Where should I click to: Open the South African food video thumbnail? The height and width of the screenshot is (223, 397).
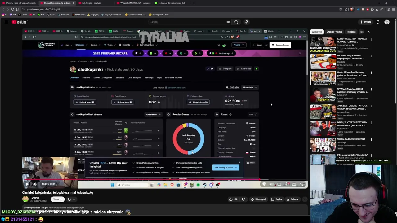click(323, 78)
